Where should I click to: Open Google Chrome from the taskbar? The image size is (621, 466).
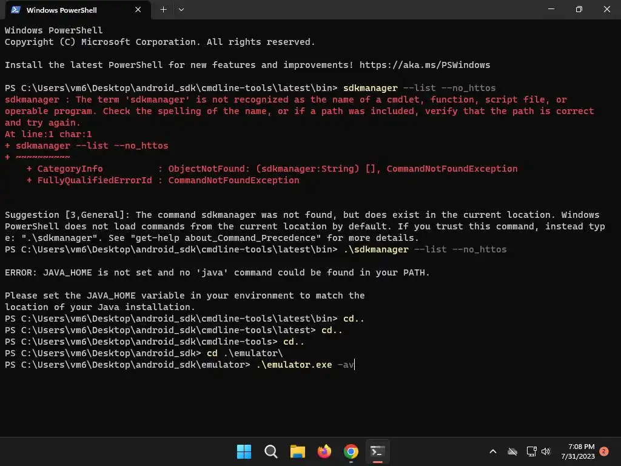351,451
